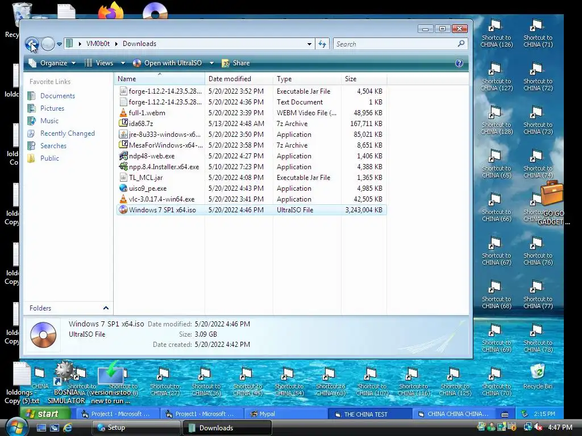Click the 3,243,004 KB size cell

click(364, 210)
